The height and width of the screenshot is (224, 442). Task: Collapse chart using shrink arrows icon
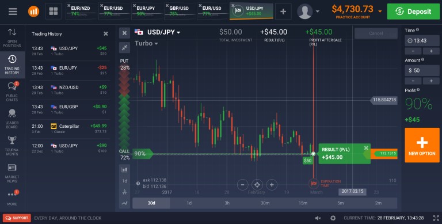tap(124, 48)
